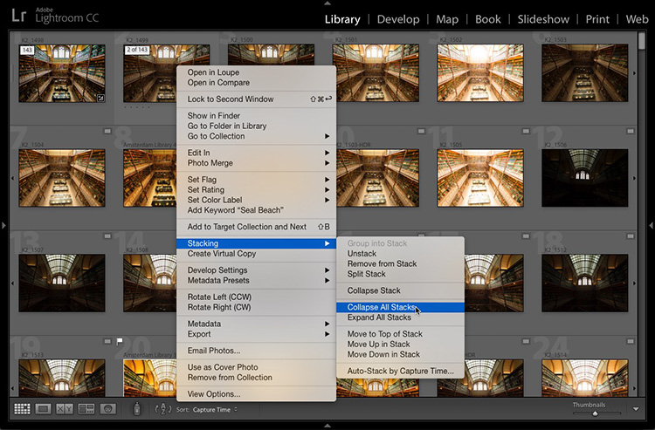The image size is (655, 430).
Task: Switch to Loupe view in the toolbar
Action: pos(43,409)
